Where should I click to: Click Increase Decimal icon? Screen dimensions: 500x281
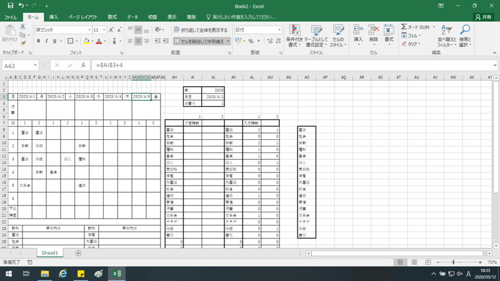point(270,41)
